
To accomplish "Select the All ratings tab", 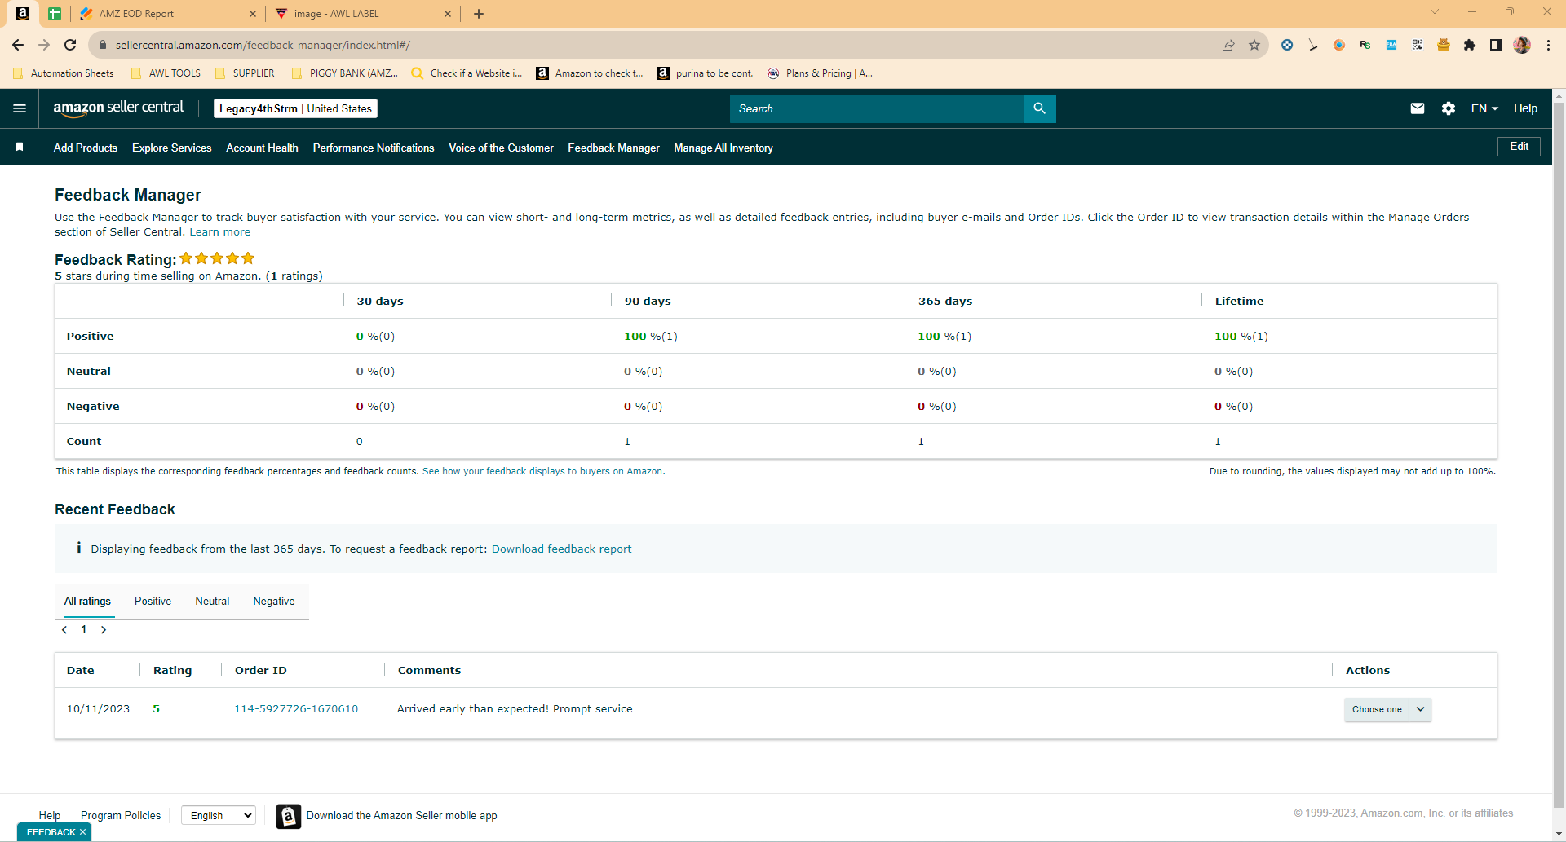I will 87,602.
